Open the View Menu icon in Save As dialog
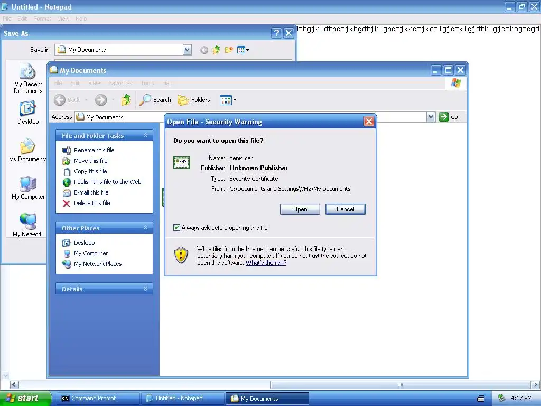Viewport: 541px width, 406px height. (x=243, y=50)
